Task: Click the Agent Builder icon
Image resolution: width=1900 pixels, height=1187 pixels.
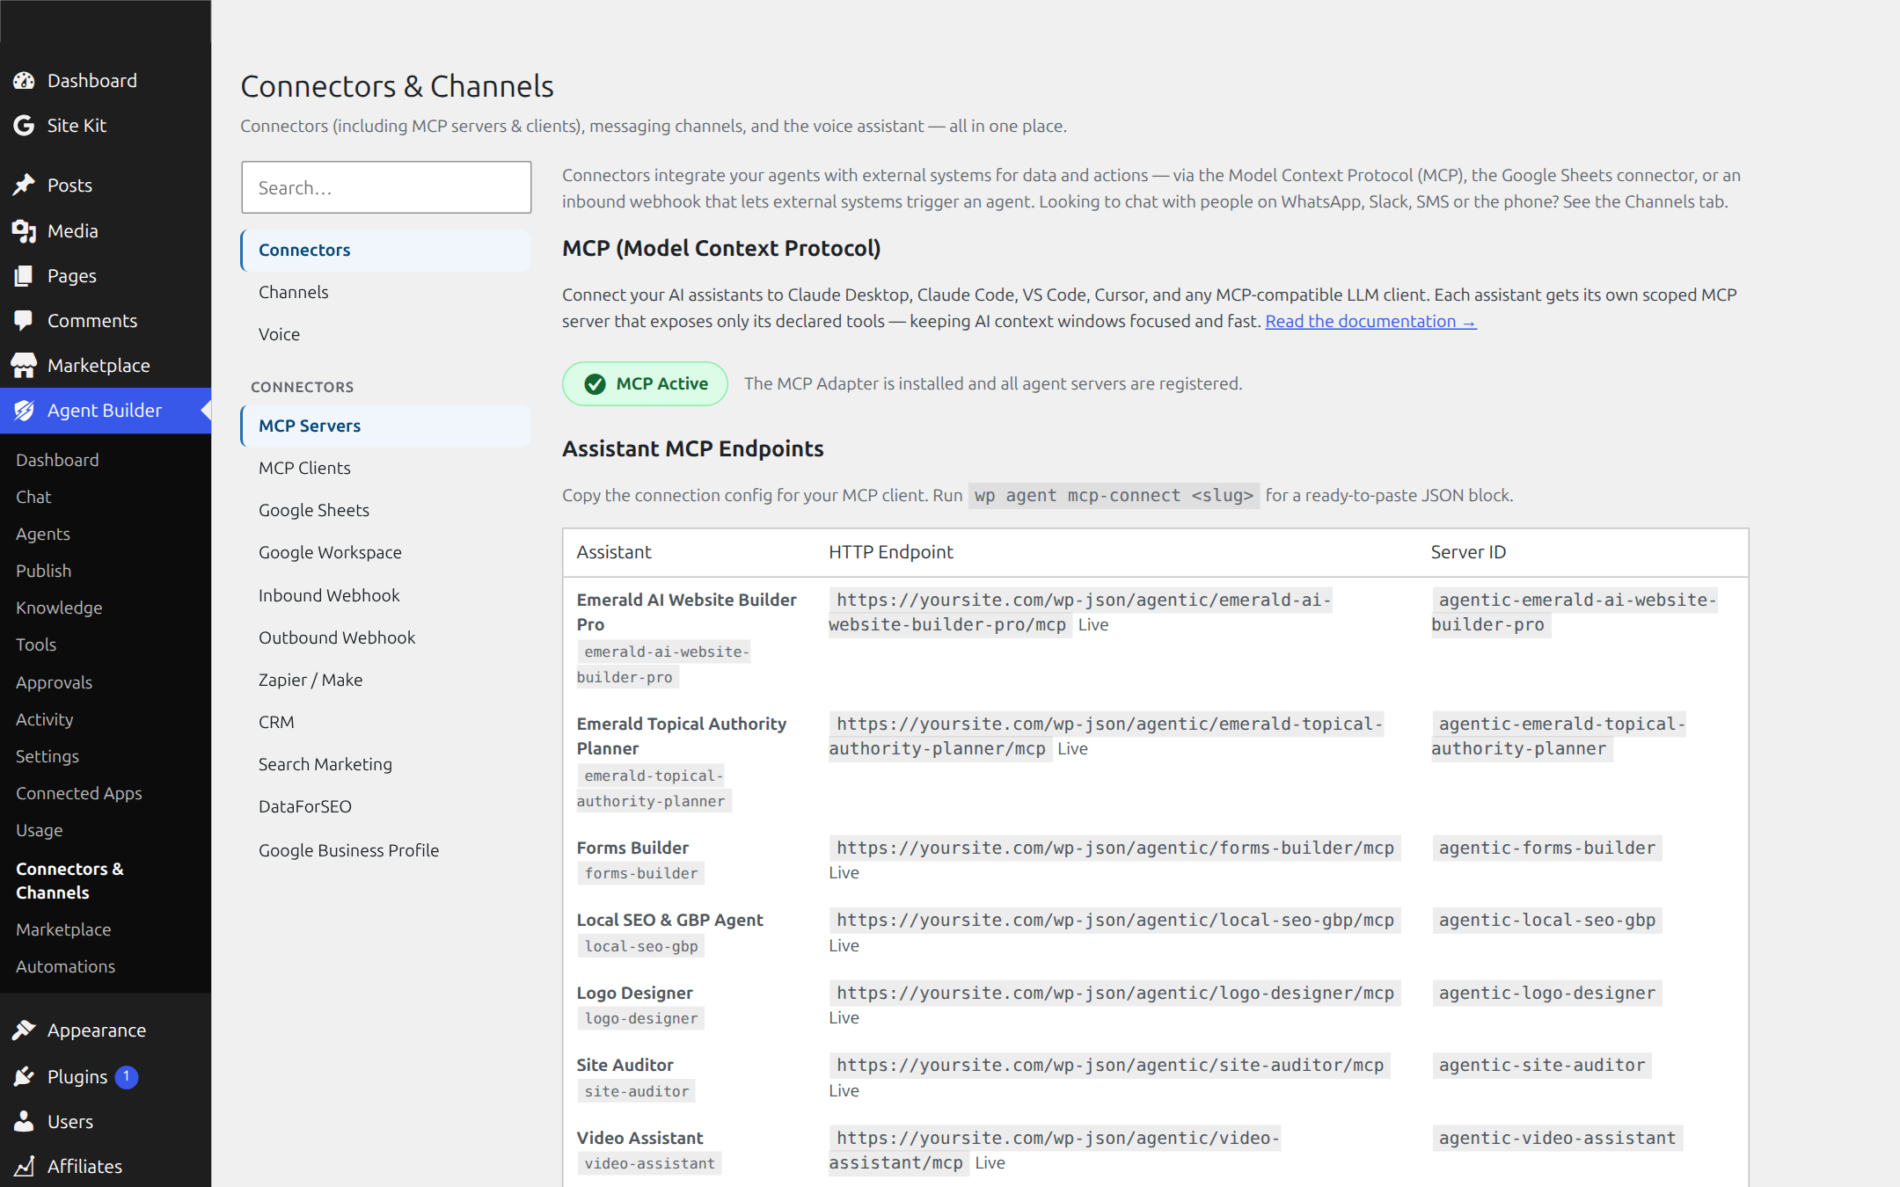Action: tap(24, 411)
